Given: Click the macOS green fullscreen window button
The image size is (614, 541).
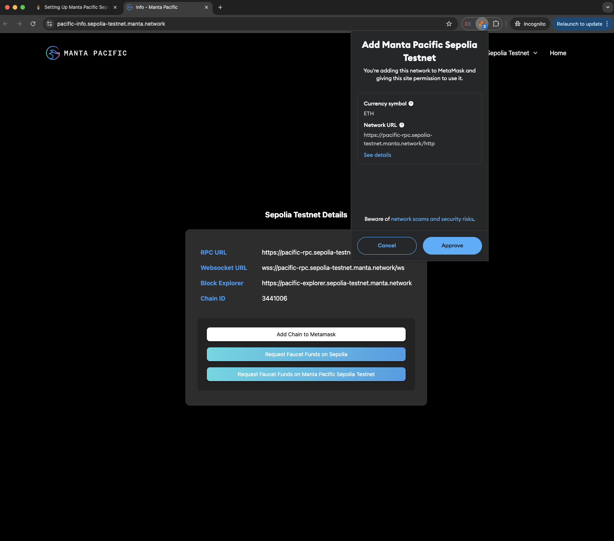Looking at the screenshot, I should [x=23, y=7].
